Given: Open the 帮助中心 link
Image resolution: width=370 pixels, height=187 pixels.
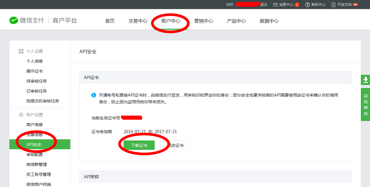Looking at the screenshot, I should pyautogui.click(x=318, y=5).
